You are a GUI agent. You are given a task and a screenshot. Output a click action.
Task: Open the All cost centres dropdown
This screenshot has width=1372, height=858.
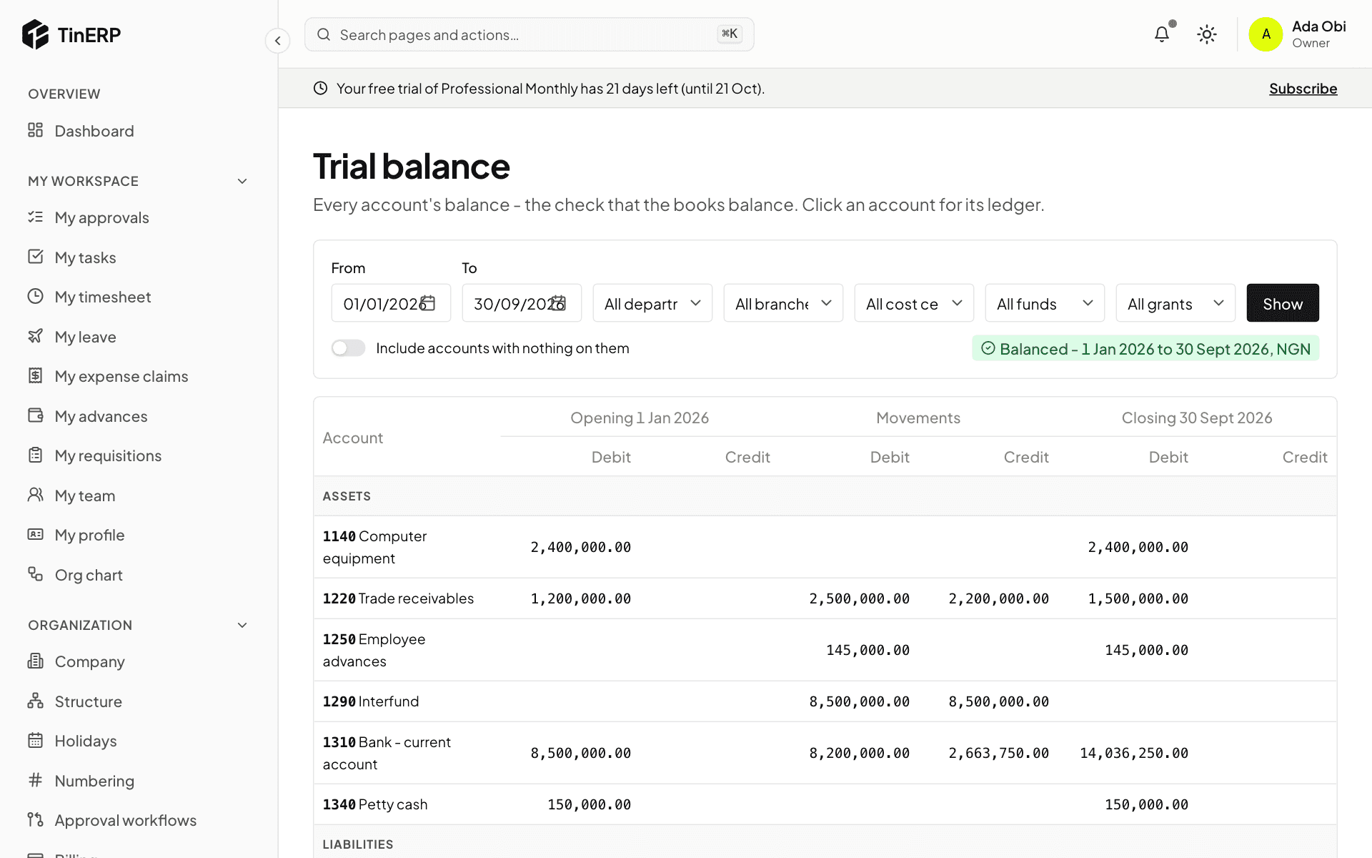click(914, 303)
